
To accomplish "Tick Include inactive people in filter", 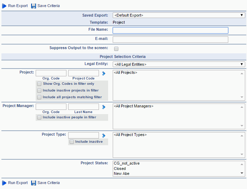I will pyautogui.click(x=39, y=117).
